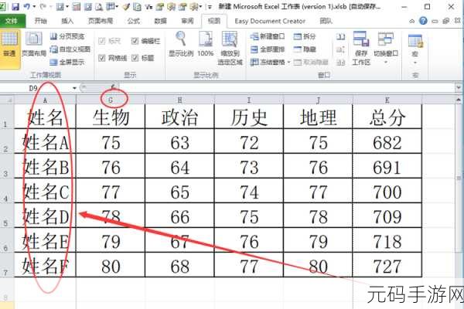Click the 生物 header cell

click(x=111, y=117)
